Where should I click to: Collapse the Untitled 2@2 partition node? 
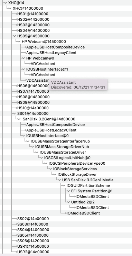[x=68, y=202]
